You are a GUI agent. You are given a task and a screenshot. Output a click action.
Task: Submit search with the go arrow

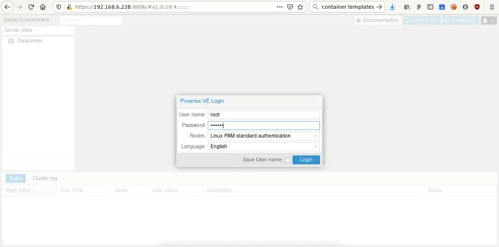tap(379, 7)
